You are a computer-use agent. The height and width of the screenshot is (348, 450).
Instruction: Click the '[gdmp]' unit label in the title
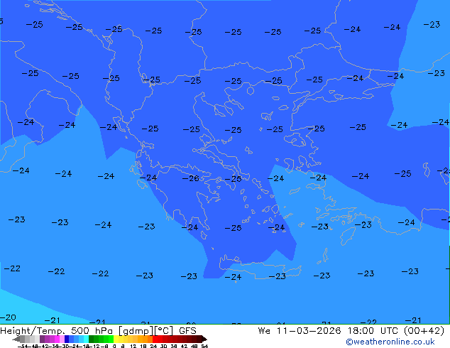point(136,331)
